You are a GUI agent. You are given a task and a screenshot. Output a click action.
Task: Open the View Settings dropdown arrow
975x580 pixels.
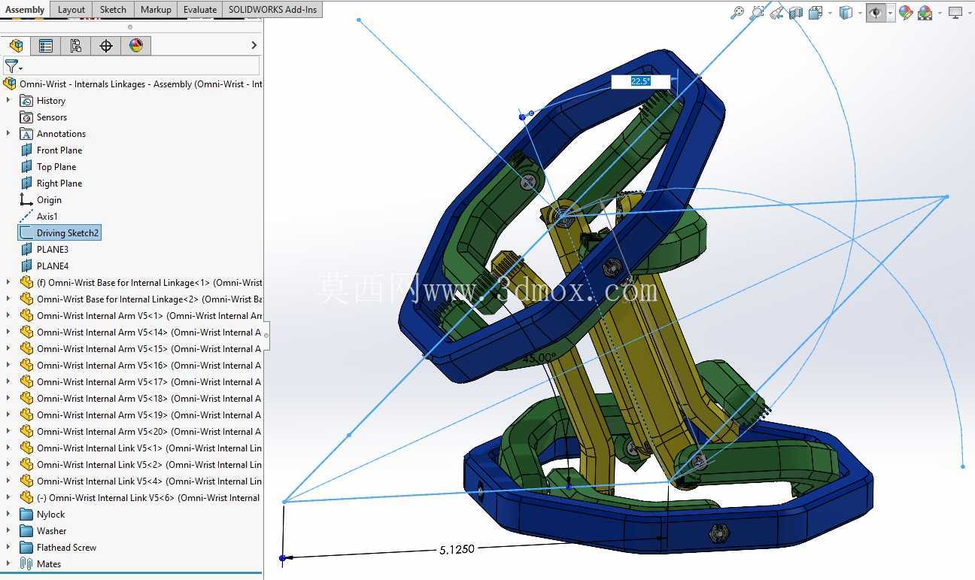tap(969, 13)
